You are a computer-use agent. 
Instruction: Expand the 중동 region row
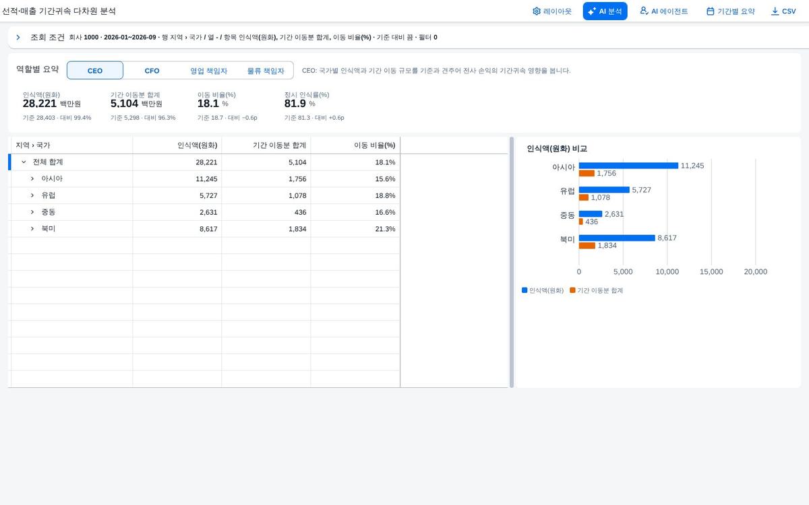point(32,212)
